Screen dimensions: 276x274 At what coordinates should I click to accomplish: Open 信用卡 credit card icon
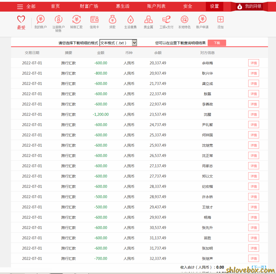(x=94, y=19)
